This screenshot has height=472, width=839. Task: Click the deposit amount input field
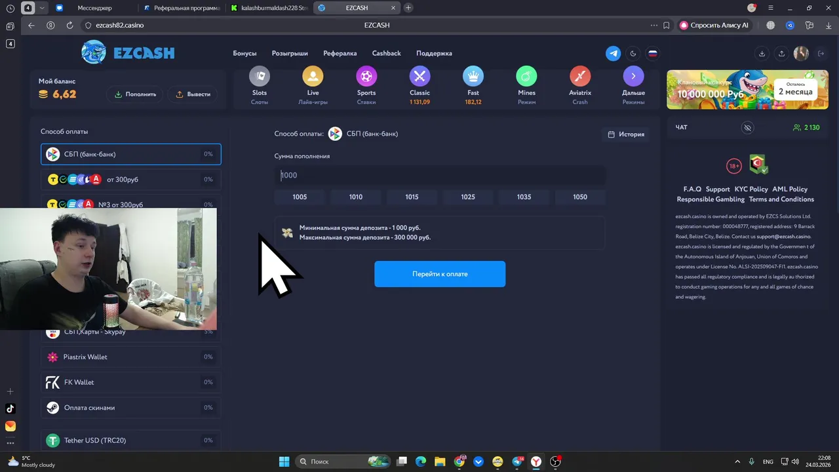[440, 175]
